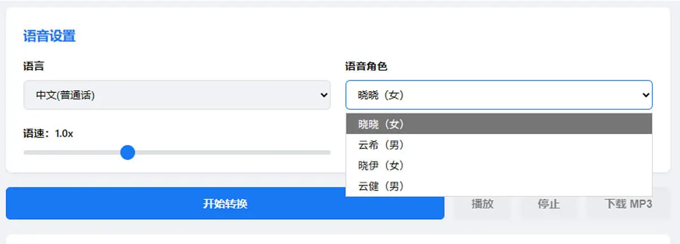Click the 语言 field label
Viewport: 680px width, 244px height.
click(x=33, y=66)
